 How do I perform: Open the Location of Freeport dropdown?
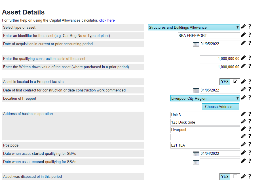pos(205,99)
